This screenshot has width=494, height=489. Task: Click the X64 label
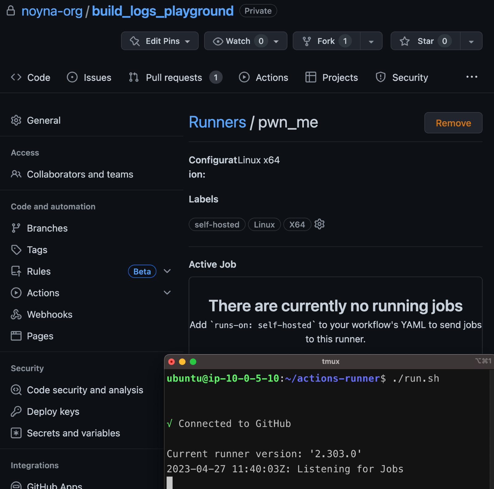point(297,224)
